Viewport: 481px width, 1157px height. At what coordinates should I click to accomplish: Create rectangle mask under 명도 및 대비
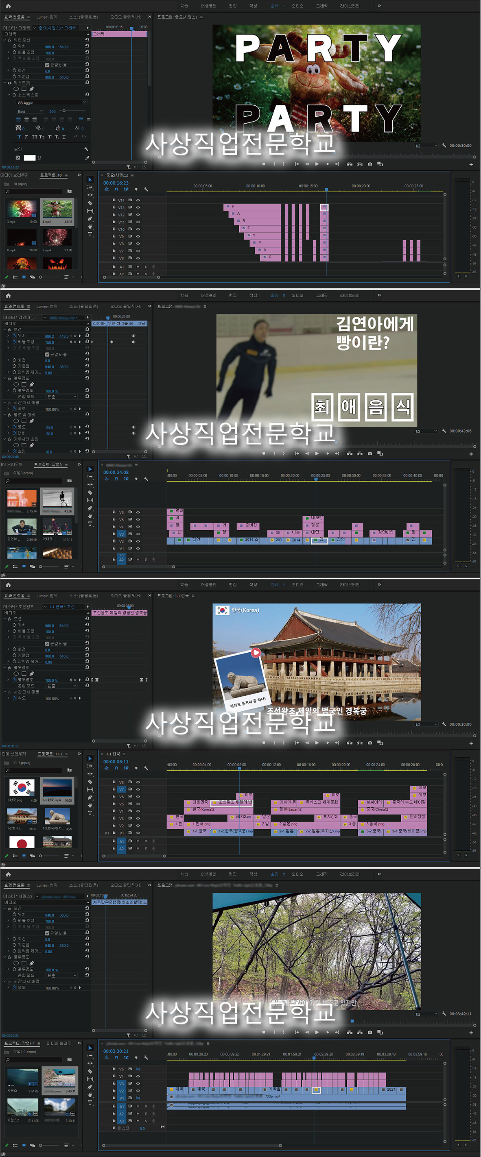(x=24, y=421)
